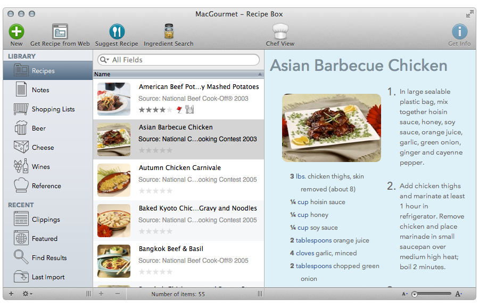The width and height of the screenshot is (479, 307).
Task: Click the chili pepper flag on American Beef
Action: 179,109
